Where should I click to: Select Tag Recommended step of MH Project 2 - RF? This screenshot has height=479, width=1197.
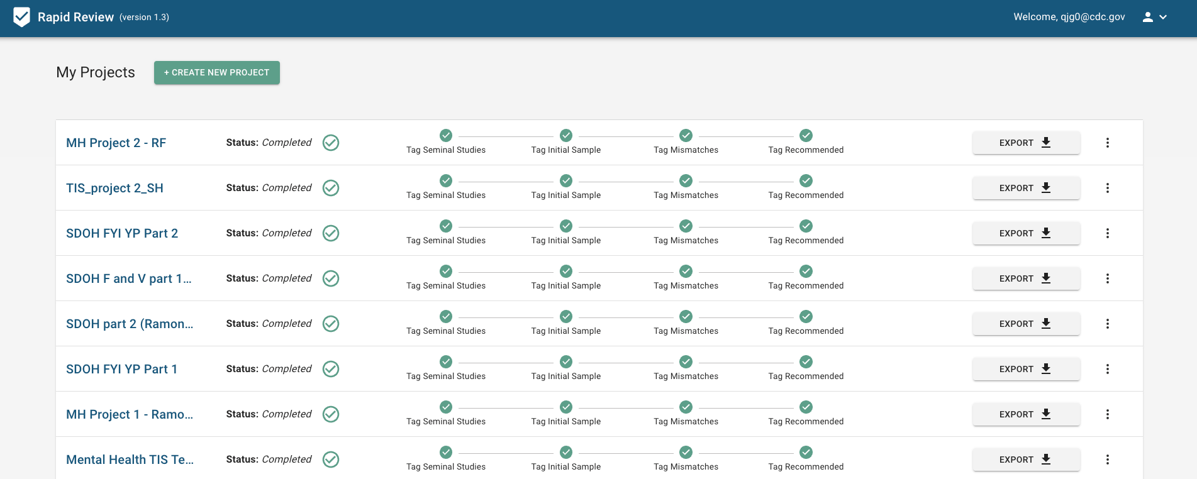click(806, 142)
